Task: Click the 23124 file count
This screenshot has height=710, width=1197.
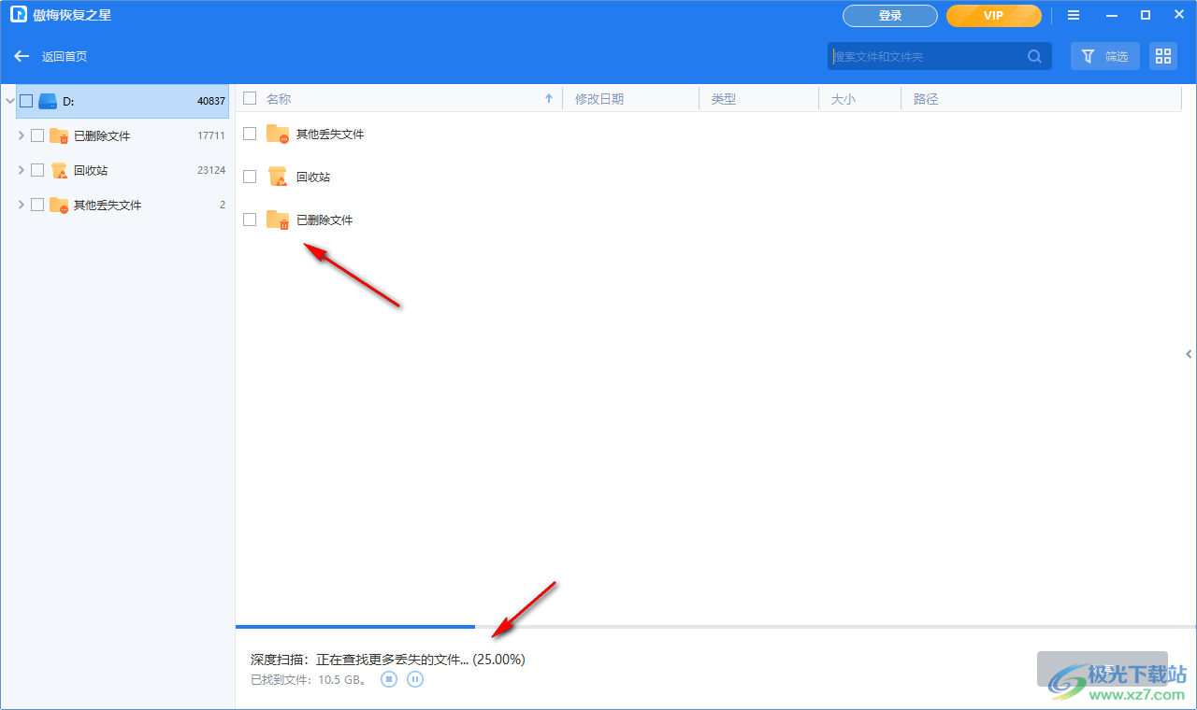Action: (x=211, y=170)
